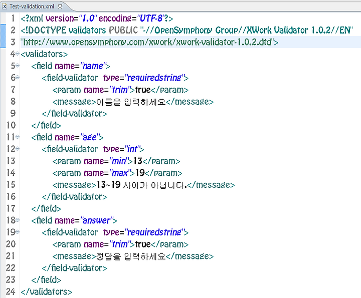Click message text 이름을 입력하세요
The image size is (361, 298).
(x=131, y=102)
